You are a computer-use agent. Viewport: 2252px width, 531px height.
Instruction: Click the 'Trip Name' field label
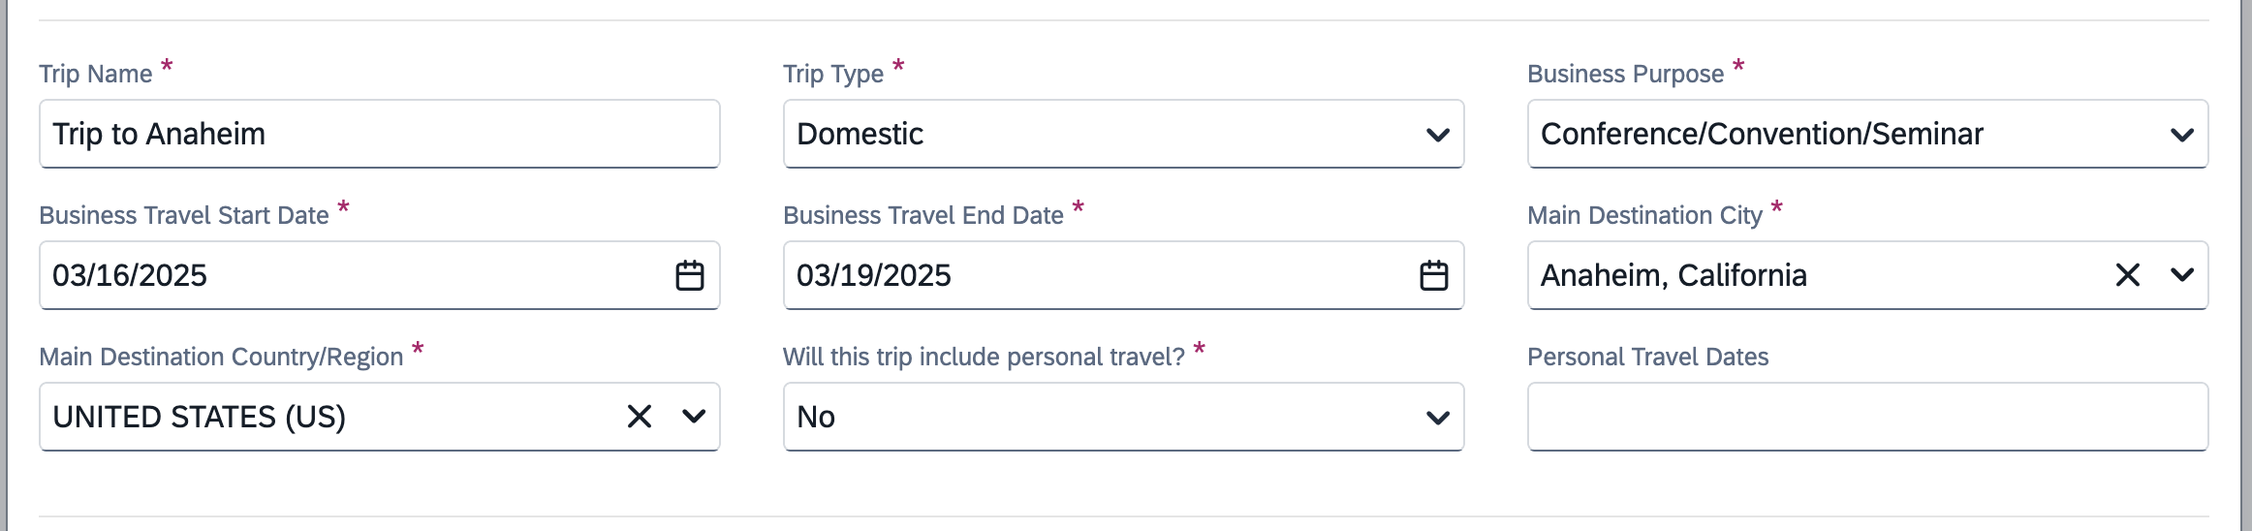pyautogui.click(x=96, y=74)
